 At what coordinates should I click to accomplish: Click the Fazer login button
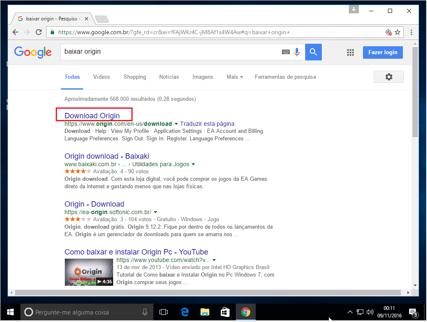click(383, 52)
